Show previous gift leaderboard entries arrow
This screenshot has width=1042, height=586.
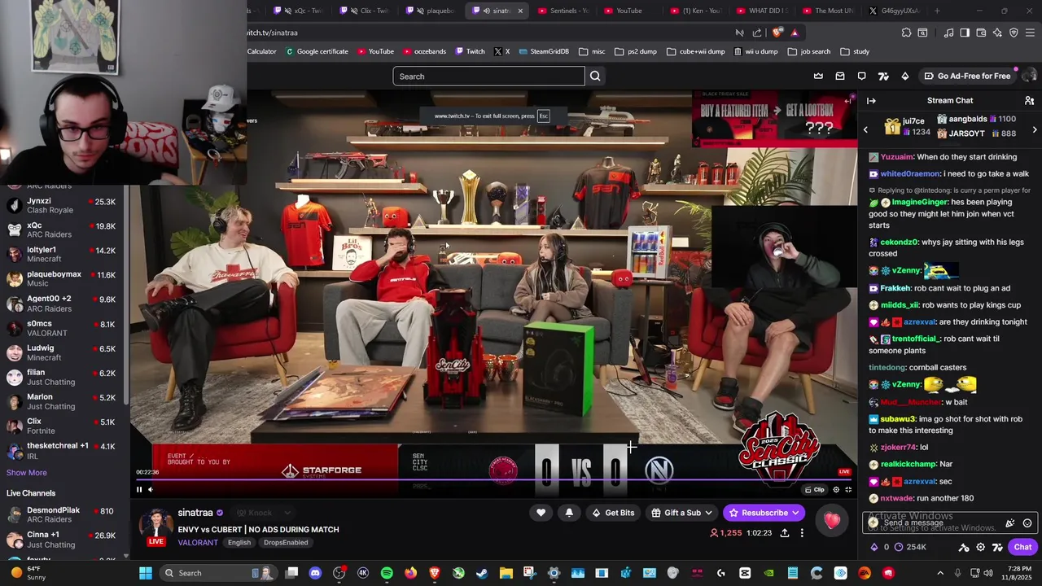click(x=865, y=129)
